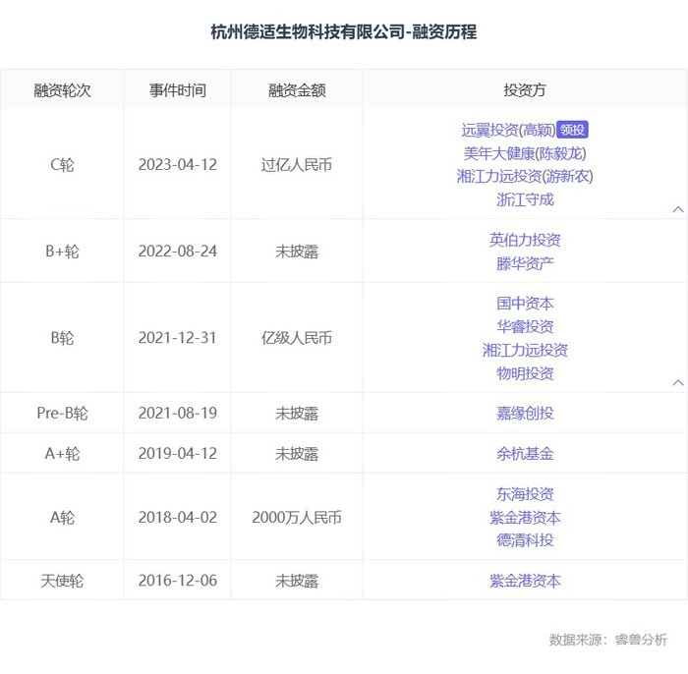Viewport: 688px width, 674px height.
Task: Click amount 过亿人民币
Action: click(297, 165)
